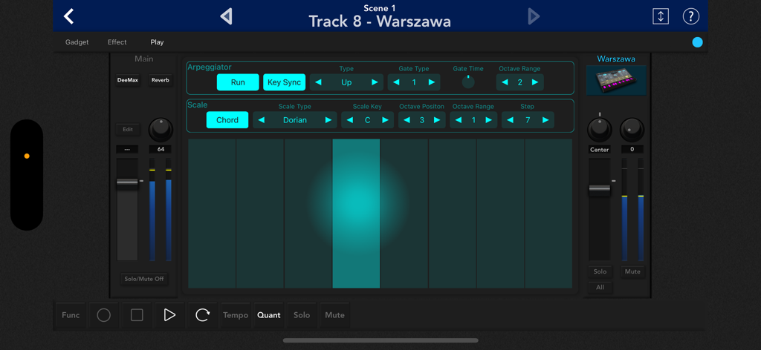761x350 pixels.
Task: Start recording with the circle button
Action: pyautogui.click(x=104, y=315)
